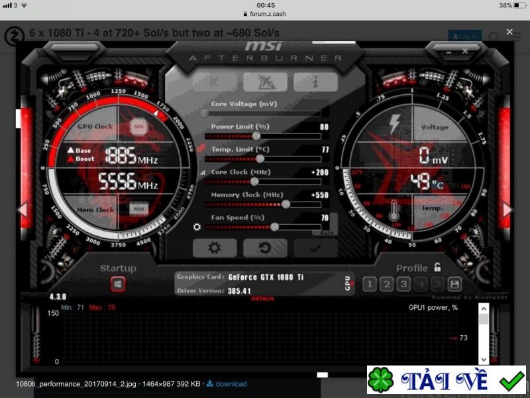Click the fan speed gear icon
This screenshot has width=530, height=398.
coord(197,227)
